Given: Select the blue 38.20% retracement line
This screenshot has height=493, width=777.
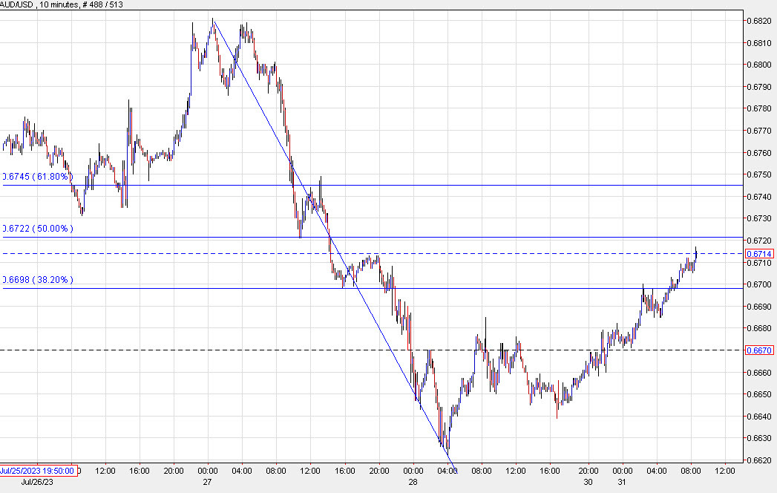Looking at the screenshot, I should pos(519,287).
